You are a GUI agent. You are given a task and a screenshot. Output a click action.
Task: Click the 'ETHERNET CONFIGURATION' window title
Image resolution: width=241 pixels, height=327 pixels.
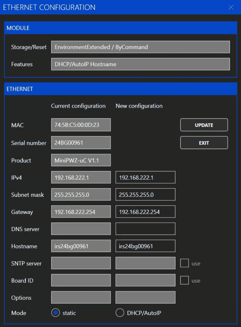click(x=49, y=7)
